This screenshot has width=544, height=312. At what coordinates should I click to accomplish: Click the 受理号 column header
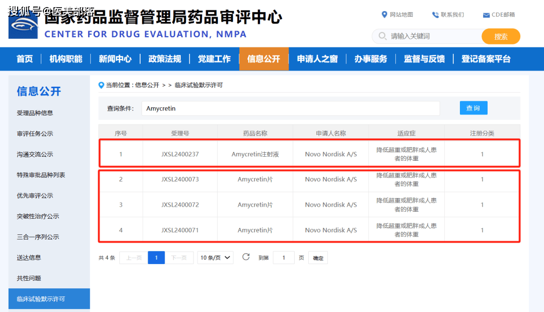(180, 133)
